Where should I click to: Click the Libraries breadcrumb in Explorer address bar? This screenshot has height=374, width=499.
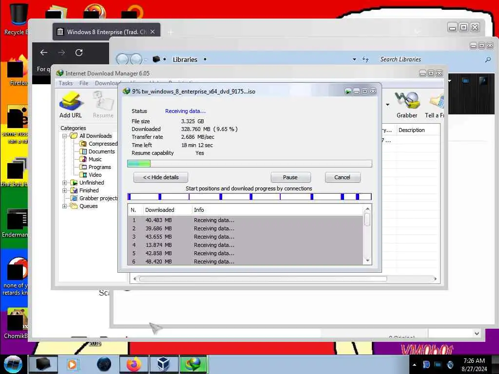tap(185, 59)
